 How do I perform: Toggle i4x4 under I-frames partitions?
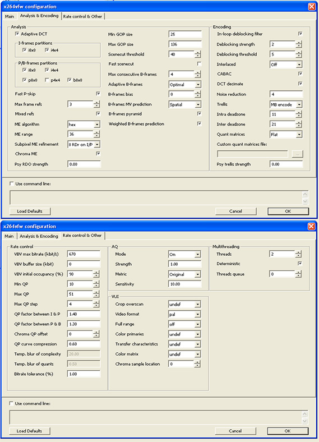47,50
